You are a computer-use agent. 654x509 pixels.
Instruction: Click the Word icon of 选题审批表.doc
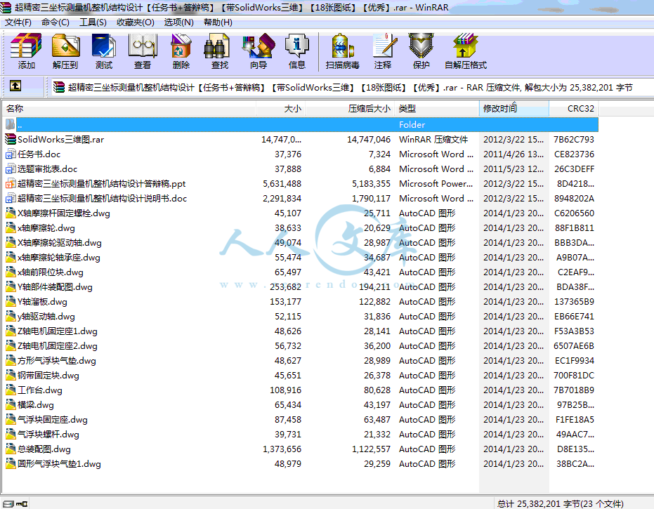pyautogui.click(x=11, y=168)
